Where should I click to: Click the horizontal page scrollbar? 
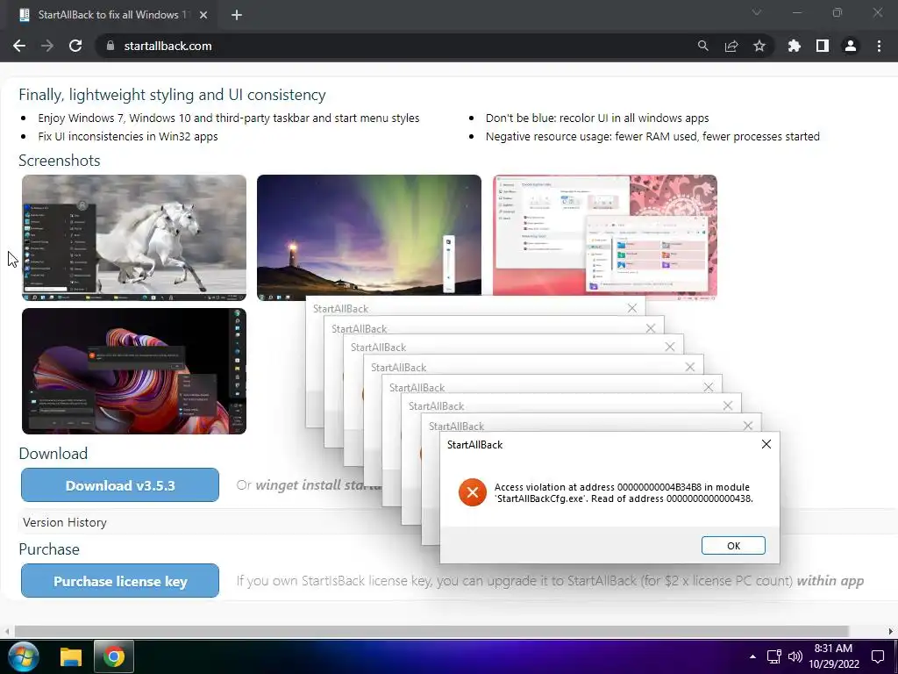point(431,631)
